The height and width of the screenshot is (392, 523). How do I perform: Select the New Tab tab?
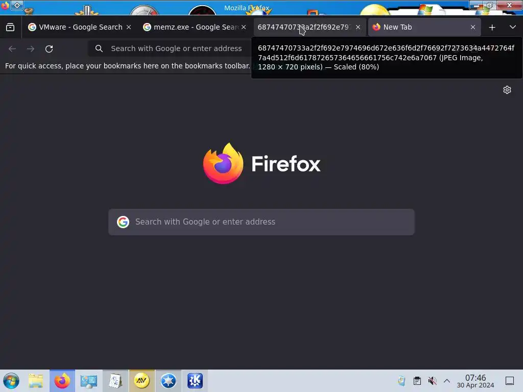point(424,27)
